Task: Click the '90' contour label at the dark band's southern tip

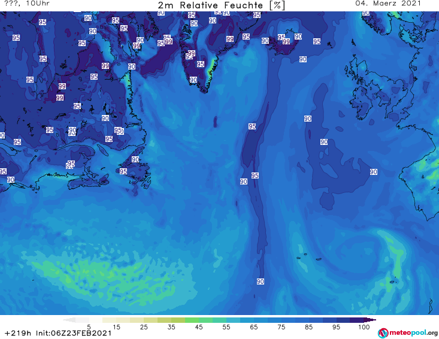Action: click(x=261, y=282)
